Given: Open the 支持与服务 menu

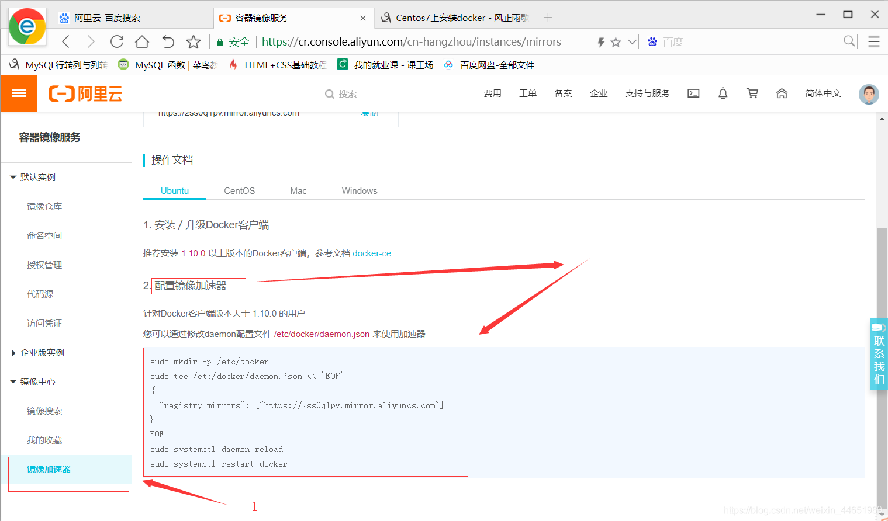Looking at the screenshot, I should click(x=647, y=93).
